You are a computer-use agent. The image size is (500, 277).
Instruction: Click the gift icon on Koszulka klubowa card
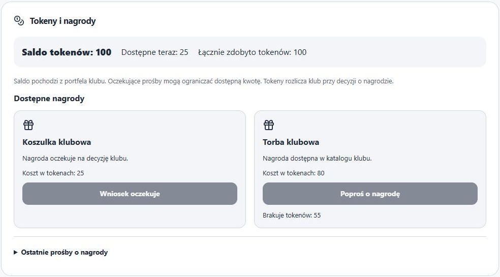(x=28, y=125)
